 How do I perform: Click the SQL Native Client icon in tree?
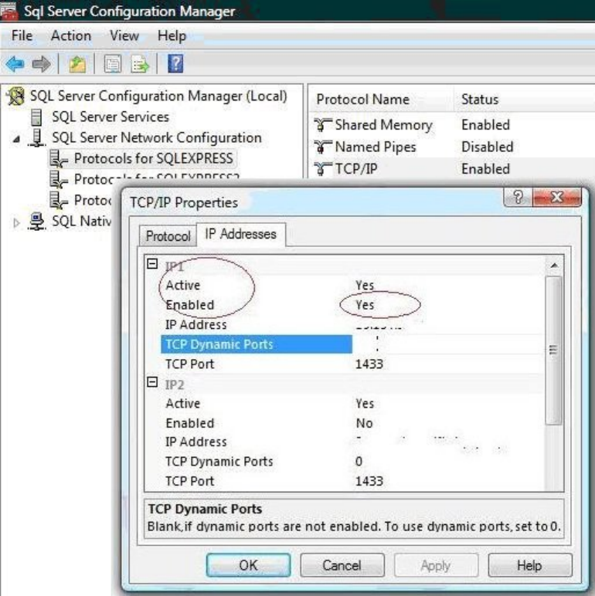(37, 222)
